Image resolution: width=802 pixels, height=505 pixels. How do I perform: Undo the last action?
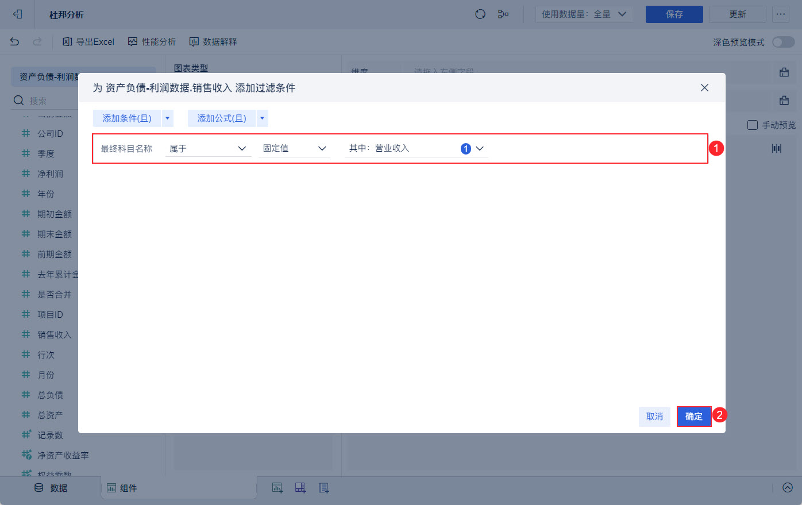click(x=15, y=41)
